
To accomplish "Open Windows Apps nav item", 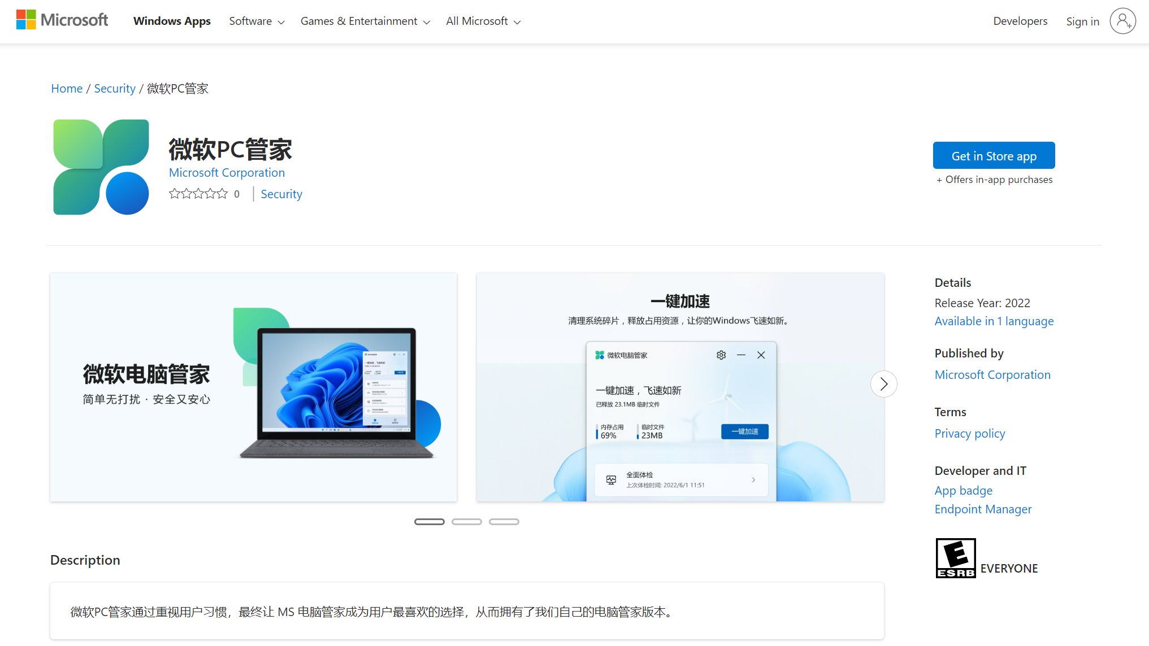I will coord(172,21).
